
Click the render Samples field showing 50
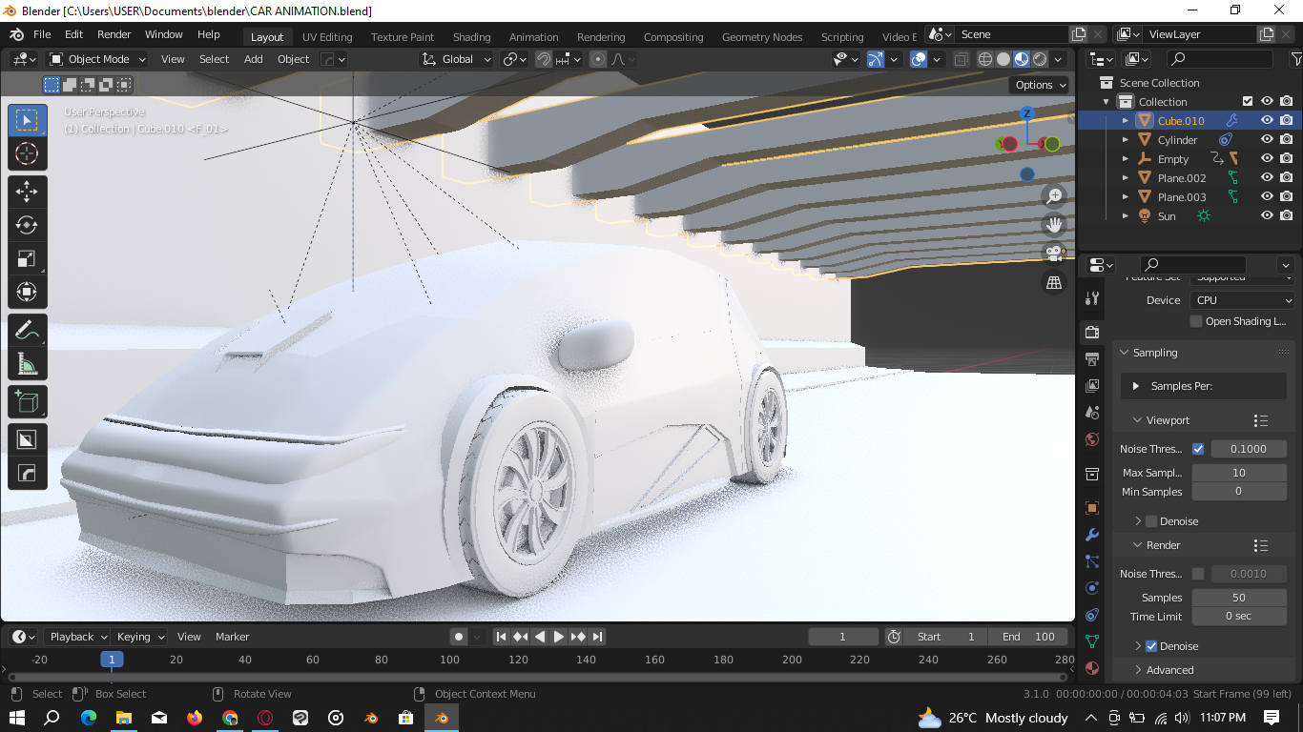click(x=1238, y=598)
